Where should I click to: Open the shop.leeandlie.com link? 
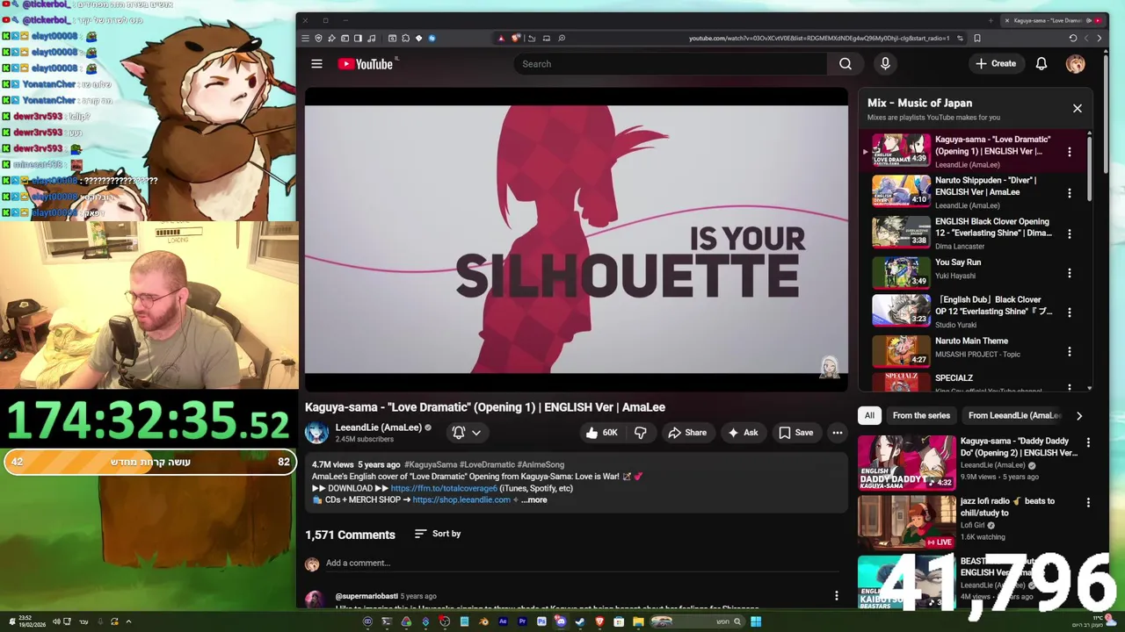pos(461,499)
